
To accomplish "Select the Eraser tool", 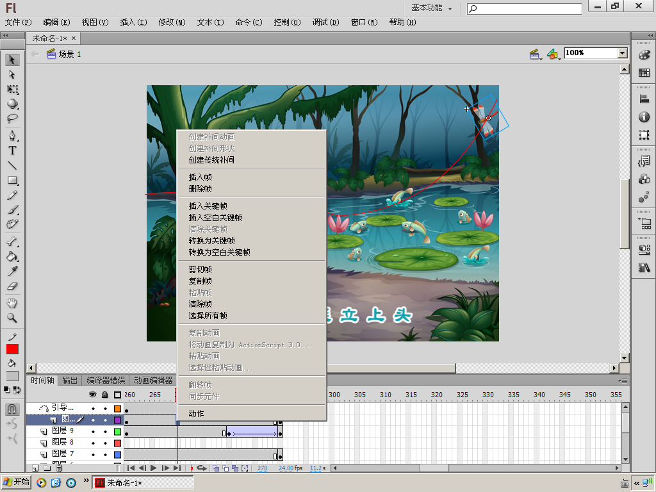I will pyautogui.click(x=12, y=286).
